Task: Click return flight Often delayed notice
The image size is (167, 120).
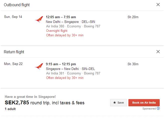Action: pos(65,78)
